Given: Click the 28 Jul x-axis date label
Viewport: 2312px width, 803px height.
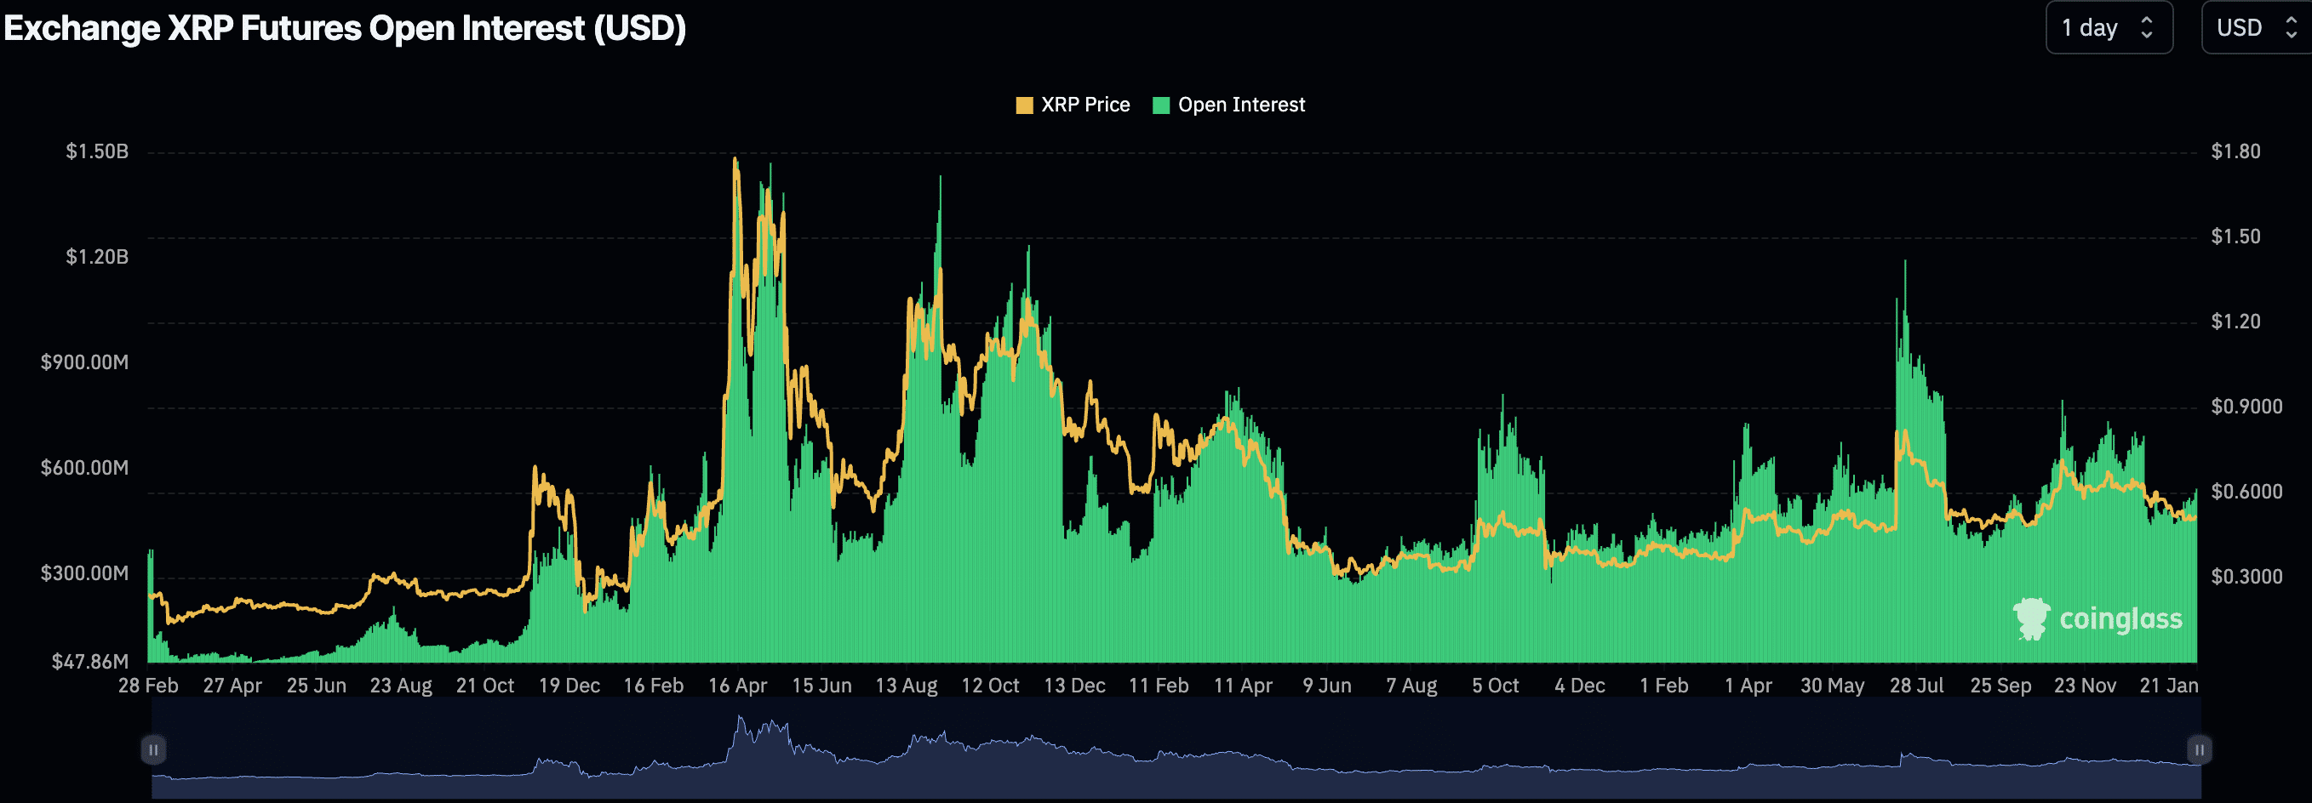Looking at the screenshot, I should point(1916,686).
